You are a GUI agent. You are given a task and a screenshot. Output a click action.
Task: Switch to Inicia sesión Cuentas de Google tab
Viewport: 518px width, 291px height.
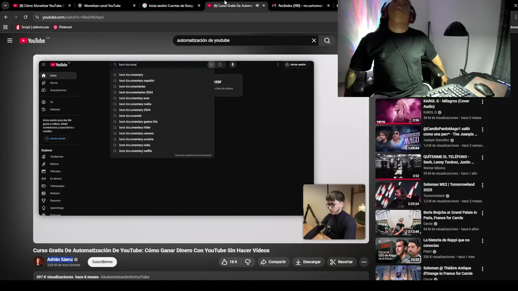[x=171, y=6]
